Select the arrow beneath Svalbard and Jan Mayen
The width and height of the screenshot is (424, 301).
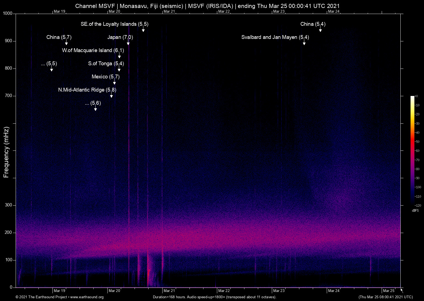coord(304,43)
